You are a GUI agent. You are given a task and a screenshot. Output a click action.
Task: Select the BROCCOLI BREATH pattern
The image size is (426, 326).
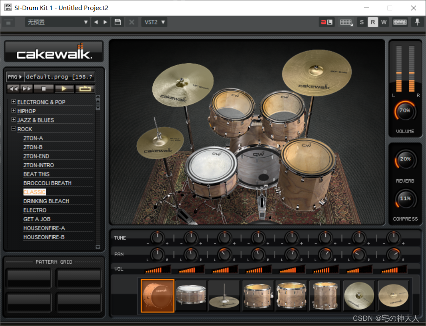click(x=48, y=183)
